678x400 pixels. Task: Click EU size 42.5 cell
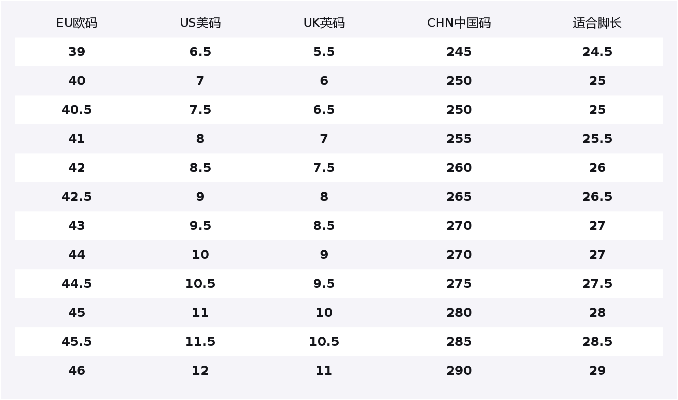click(x=77, y=197)
